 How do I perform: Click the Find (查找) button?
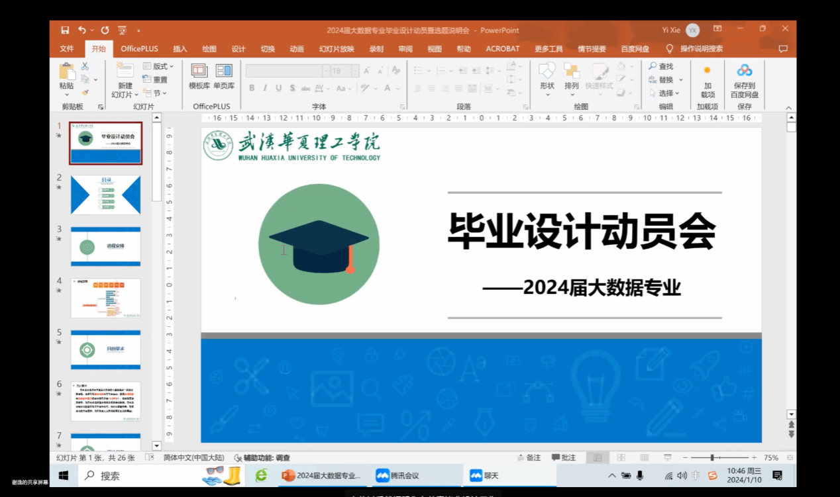(x=661, y=66)
